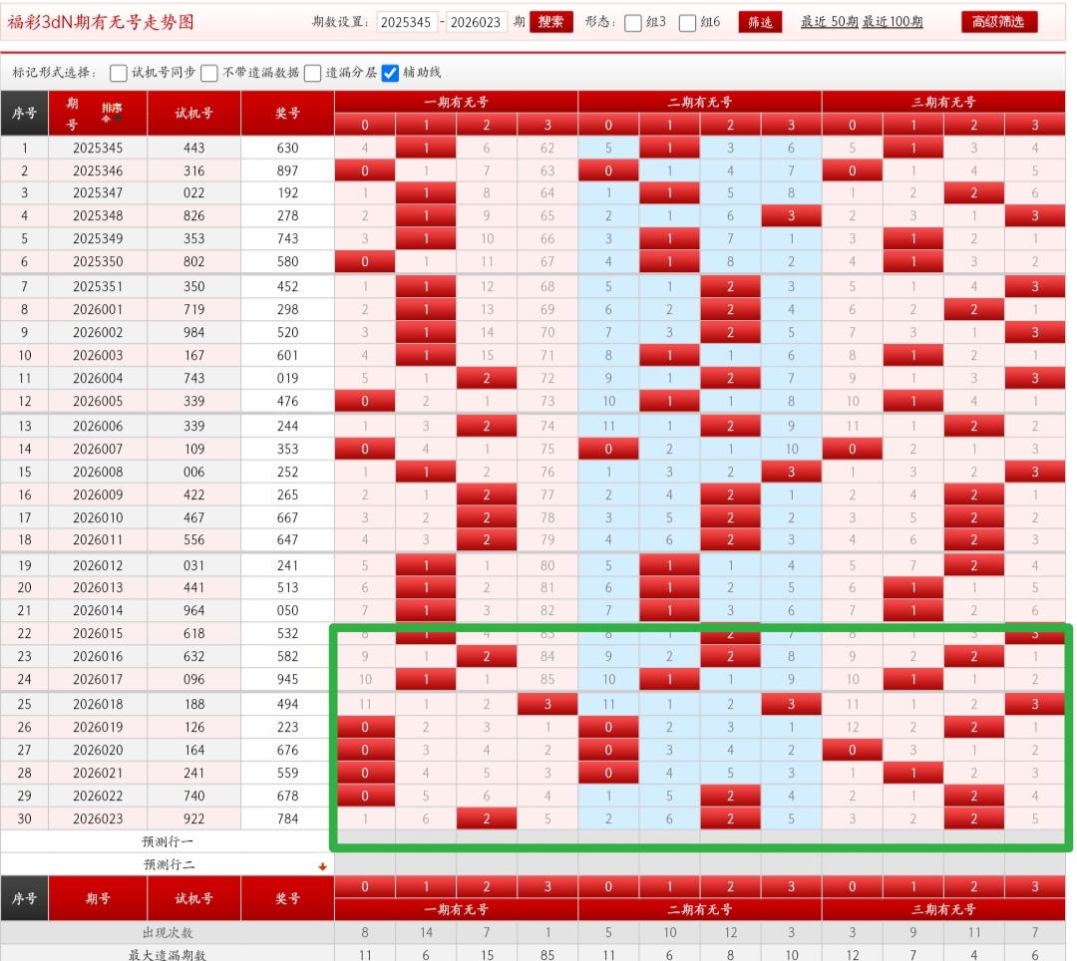
Task: Click prize number 630 in row 2025345
Action: pos(287,148)
